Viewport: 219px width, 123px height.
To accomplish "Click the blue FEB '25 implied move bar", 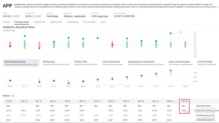I will pos(185,45).
